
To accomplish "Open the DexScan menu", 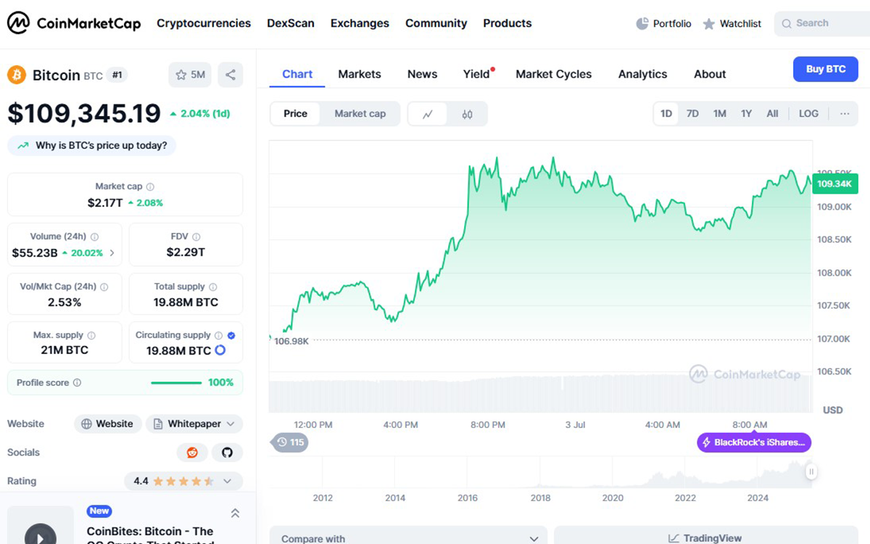I will pos(291,23).
